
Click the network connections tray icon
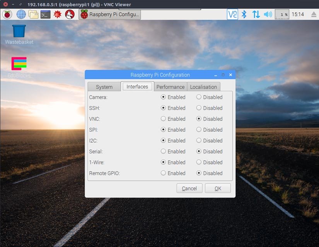click(256, 14)
